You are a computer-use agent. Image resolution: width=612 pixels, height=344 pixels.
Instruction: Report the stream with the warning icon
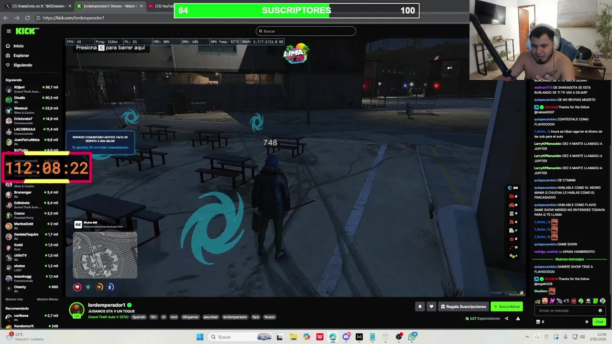coord(518,319)
